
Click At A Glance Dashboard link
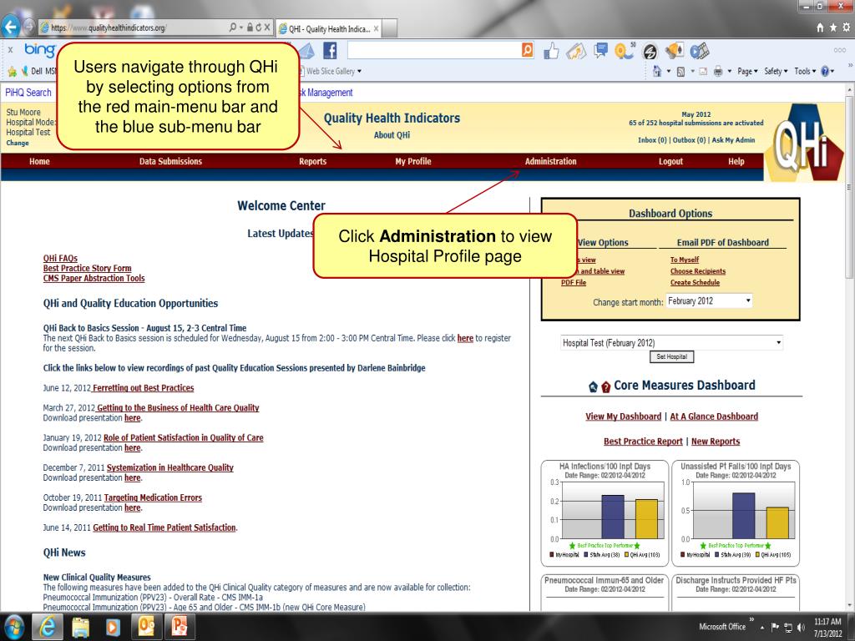click(714, 416)
